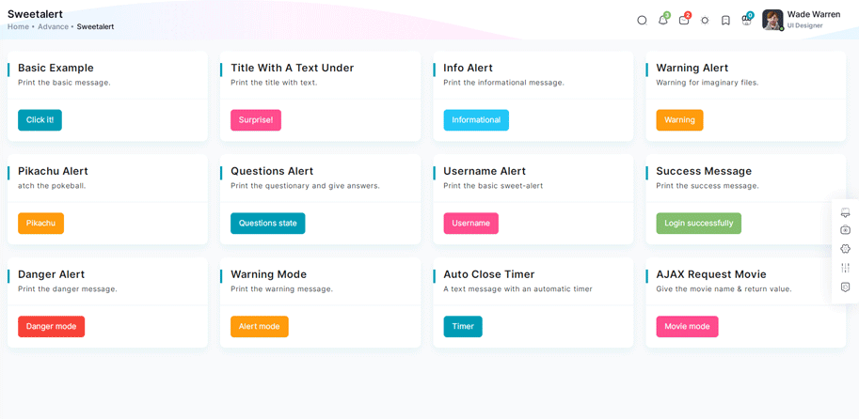Click the shield icon in side panel
This screenshot has width=859, height=419.
point(845,287)
